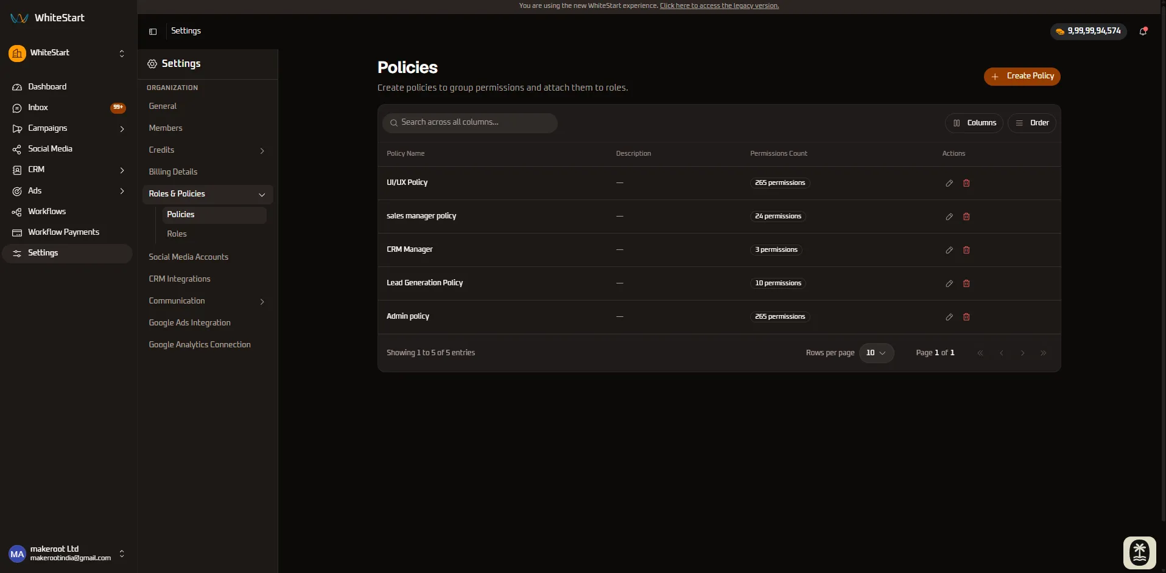Delete the CRM Manager policy
1166x573 pixels.
(966, 250)
